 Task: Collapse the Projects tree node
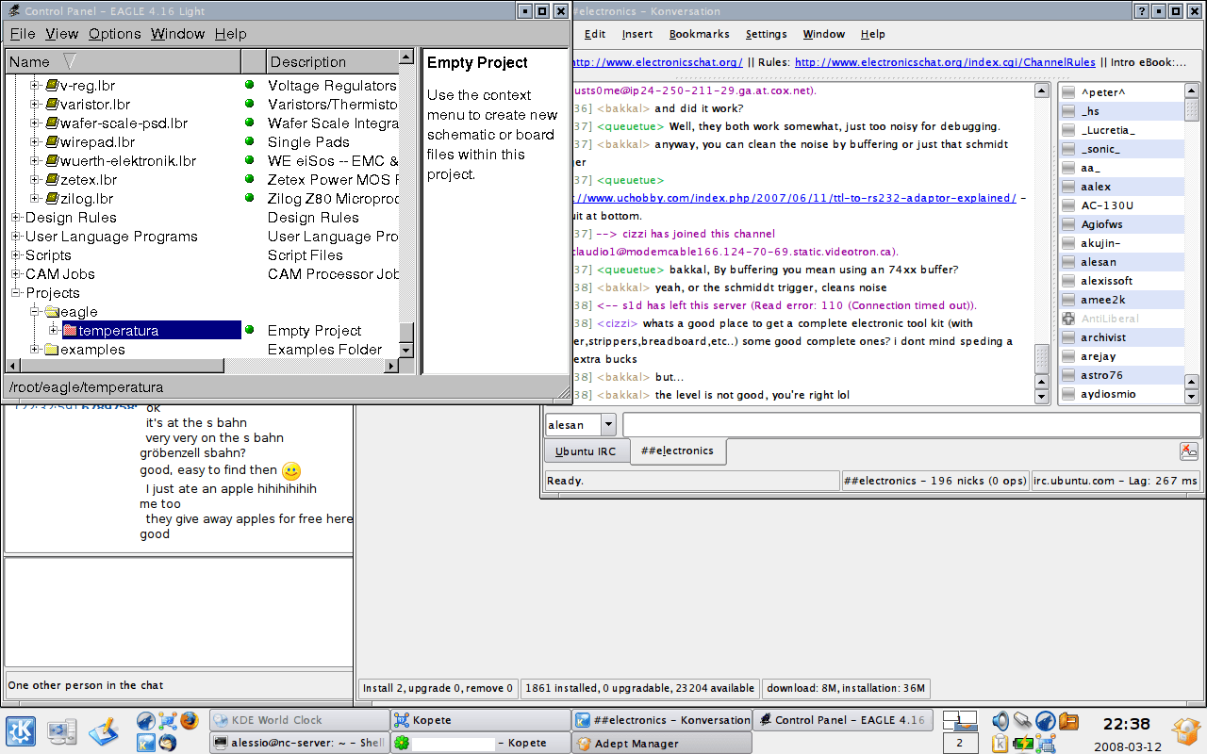(x=16, y=293)
